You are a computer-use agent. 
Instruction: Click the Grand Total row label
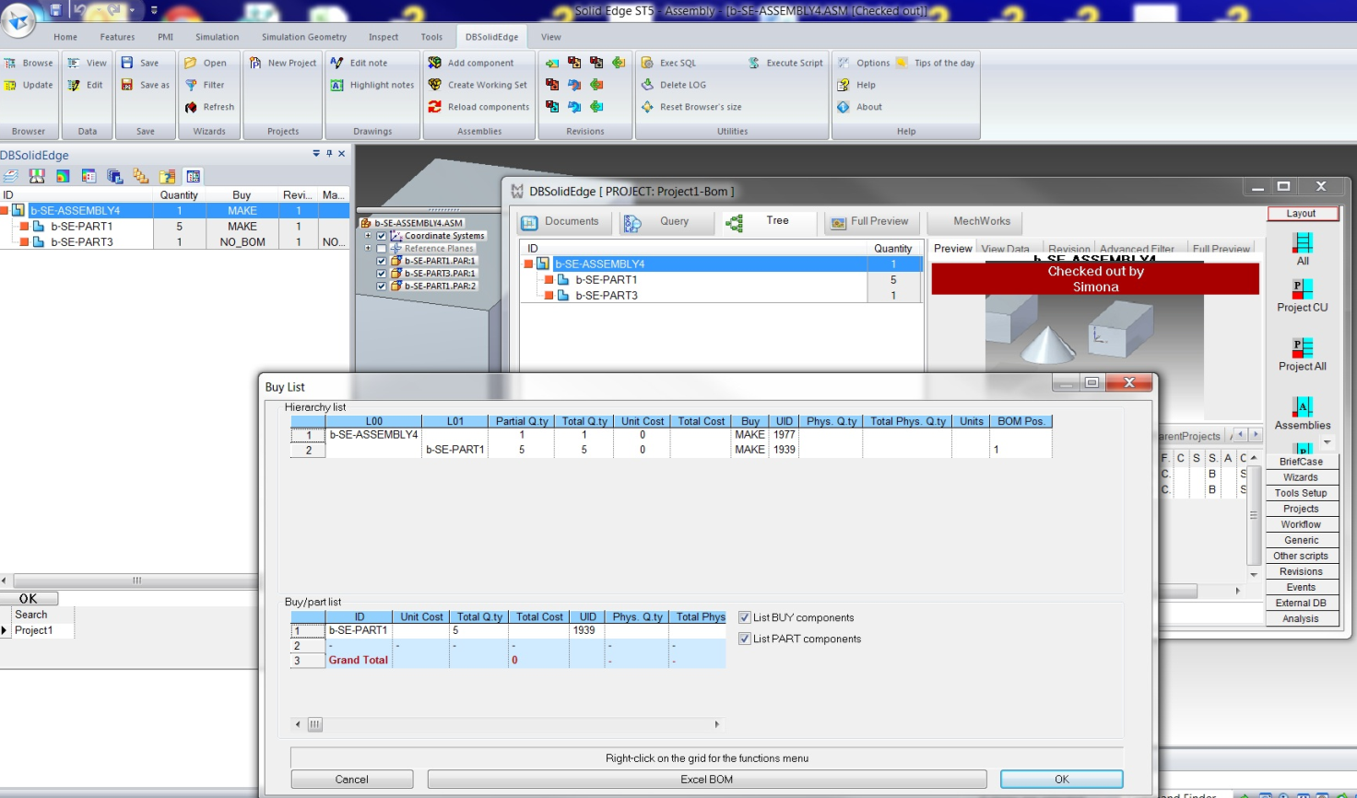click(359, 661)
